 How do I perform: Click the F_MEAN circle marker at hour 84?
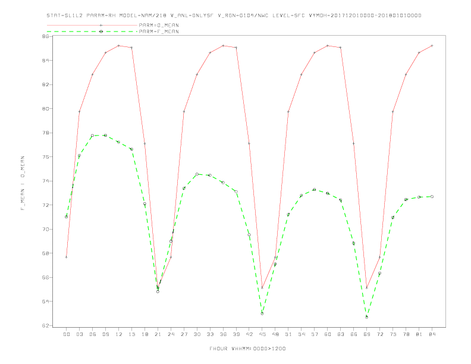pyautogui.click(x=432, y=197)
